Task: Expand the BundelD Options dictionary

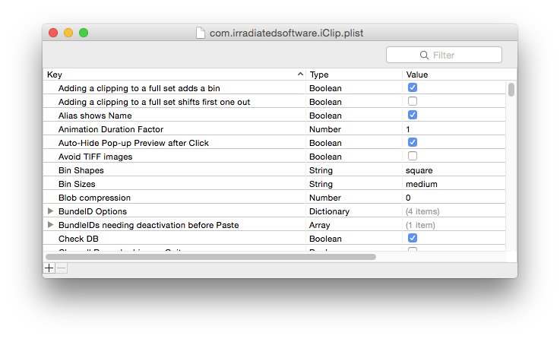Action: [x=50, y=211]
